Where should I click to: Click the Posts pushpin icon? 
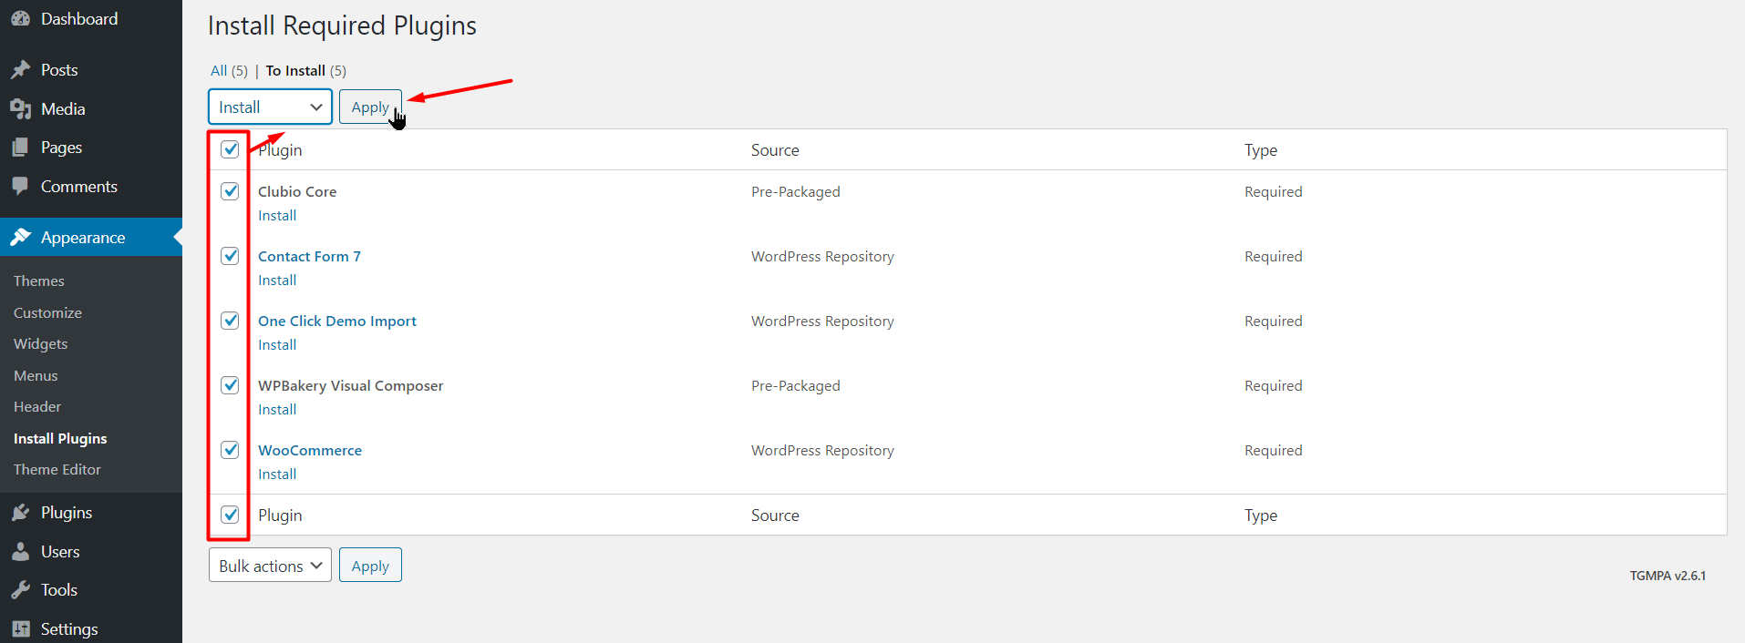(20, 70)
